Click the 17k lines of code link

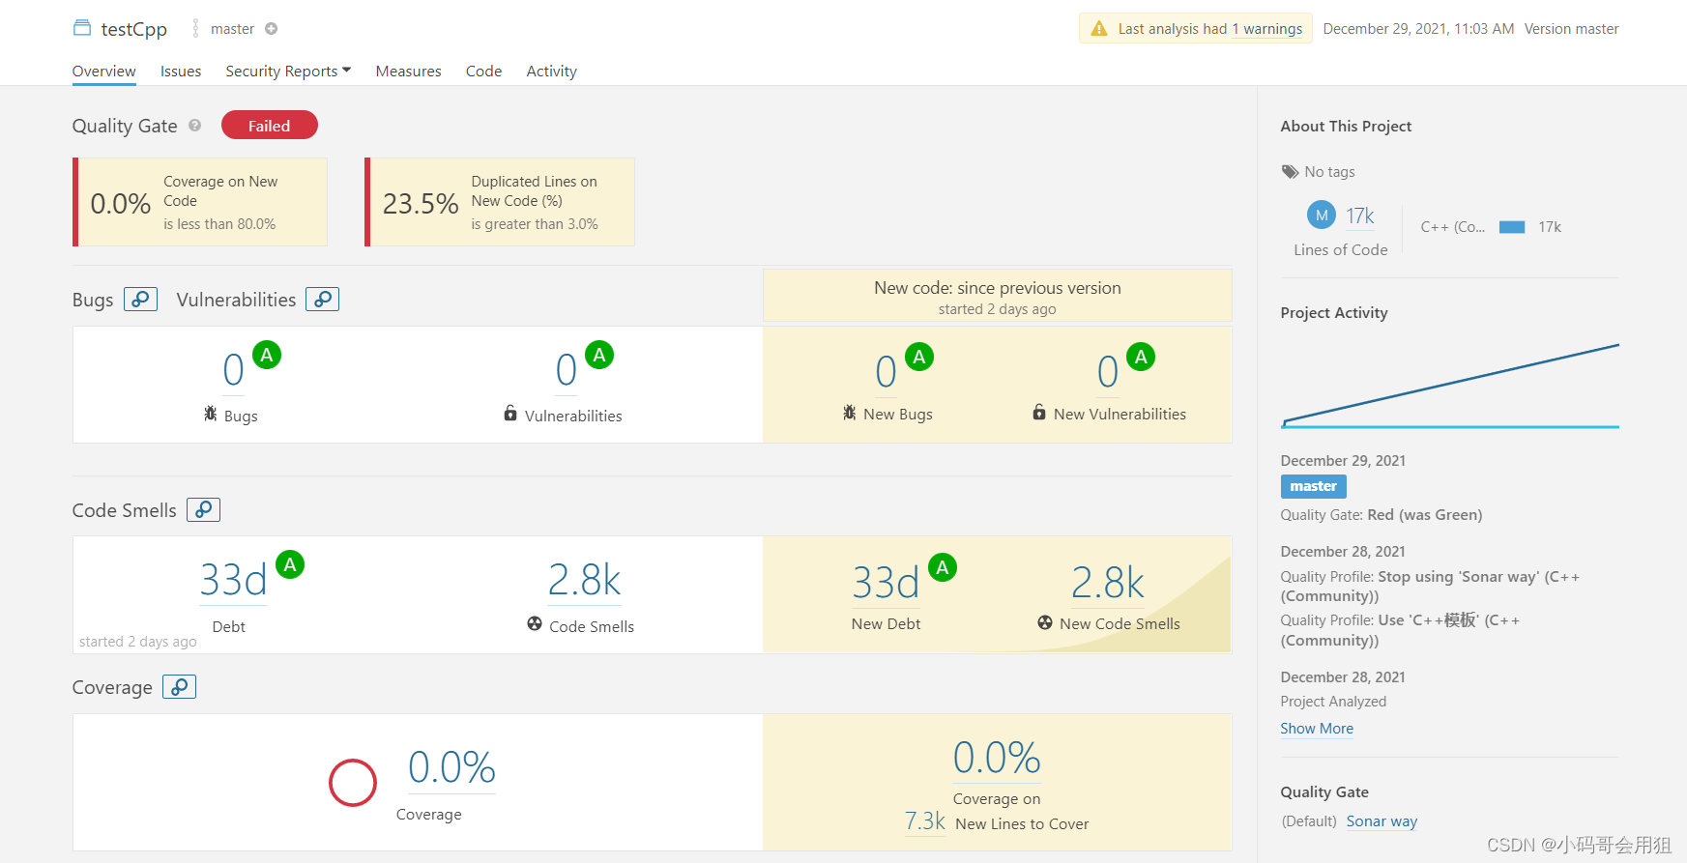(x=1360, y=216)
